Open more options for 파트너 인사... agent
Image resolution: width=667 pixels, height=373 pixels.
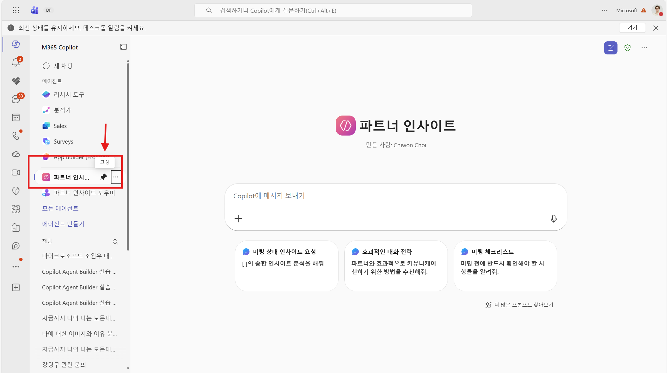coord(115,177)
